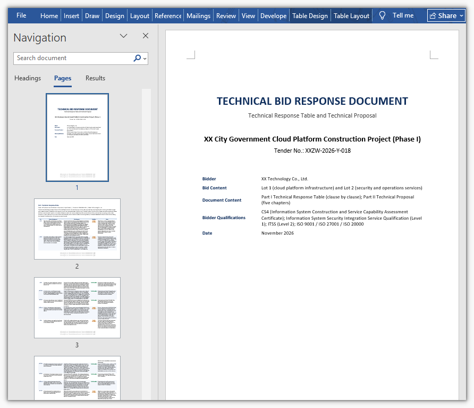
Task: Click the Document Content label cell
Action: click(x=222, y=200)
